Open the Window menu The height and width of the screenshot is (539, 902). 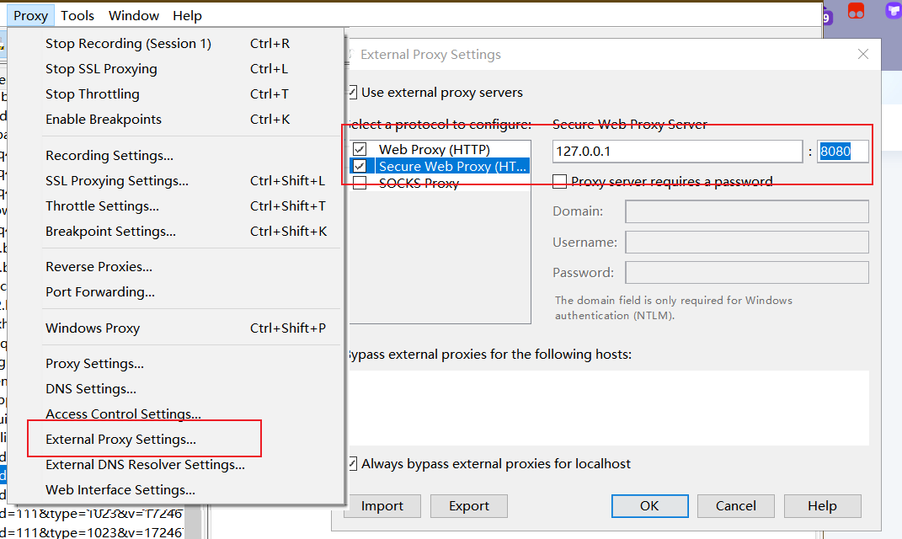pyautogui.click(x=133, y=15)
